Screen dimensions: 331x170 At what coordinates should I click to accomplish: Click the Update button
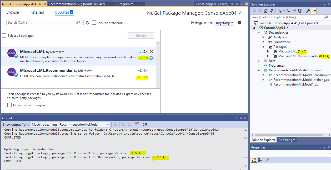[x=141, y=35]
